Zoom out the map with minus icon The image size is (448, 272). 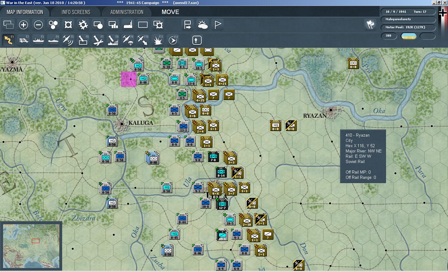click(38, 25)
